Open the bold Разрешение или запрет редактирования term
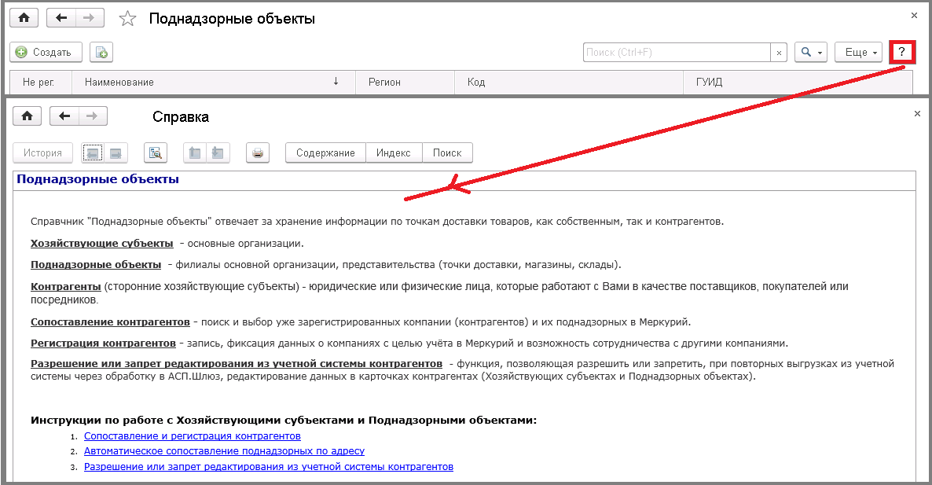This screenshot has width=932, height=485. tap(237, 363)
